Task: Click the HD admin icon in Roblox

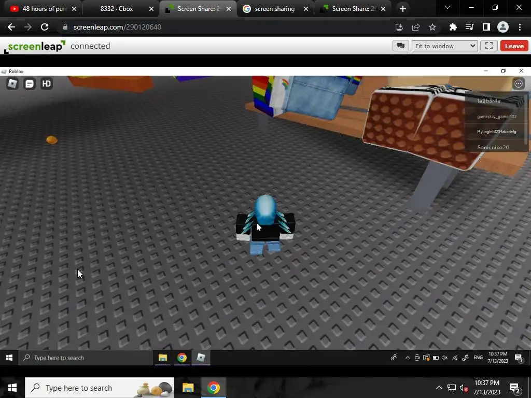Action: click(46, 83)
